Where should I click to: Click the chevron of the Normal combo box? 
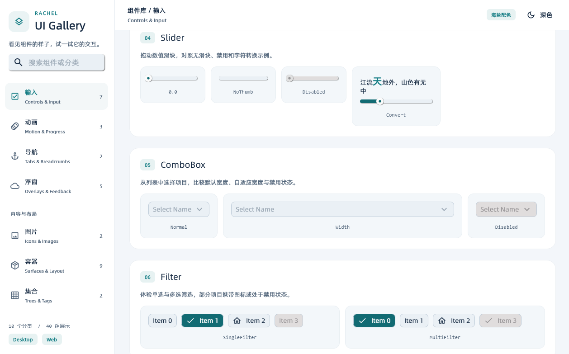point(199,209)
